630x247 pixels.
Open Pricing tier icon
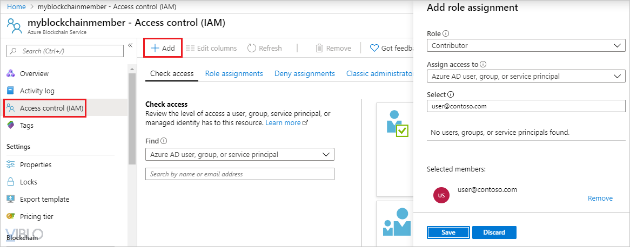pos(10,216)
